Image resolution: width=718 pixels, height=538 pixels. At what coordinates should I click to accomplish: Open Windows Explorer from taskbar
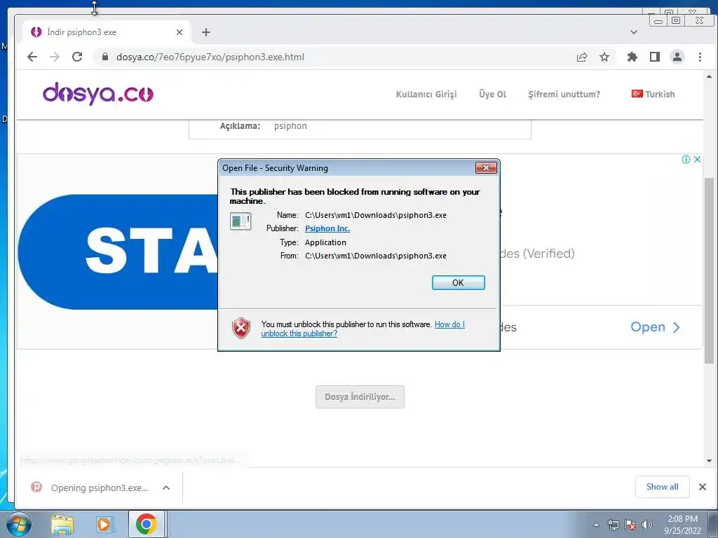pos(62,524)
